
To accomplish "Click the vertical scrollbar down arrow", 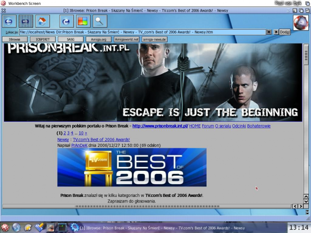I will (x=306, y=201).
